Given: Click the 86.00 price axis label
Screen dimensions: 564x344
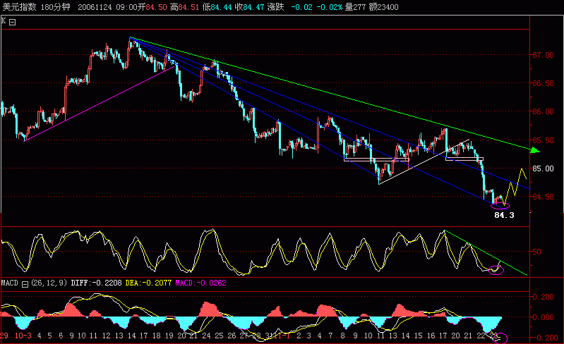Looking at the screenshot, I should pyautogui.click(x=543, y=111).
